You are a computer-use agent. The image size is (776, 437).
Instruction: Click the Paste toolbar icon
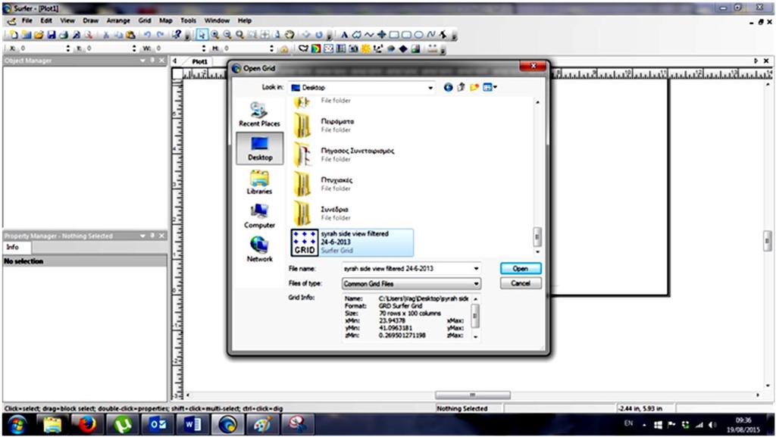coord(130,35)
